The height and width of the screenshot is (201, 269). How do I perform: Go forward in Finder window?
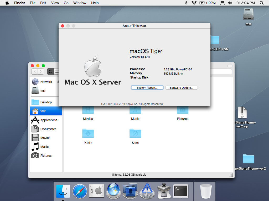pyautogui.click(x=41, y=71)
